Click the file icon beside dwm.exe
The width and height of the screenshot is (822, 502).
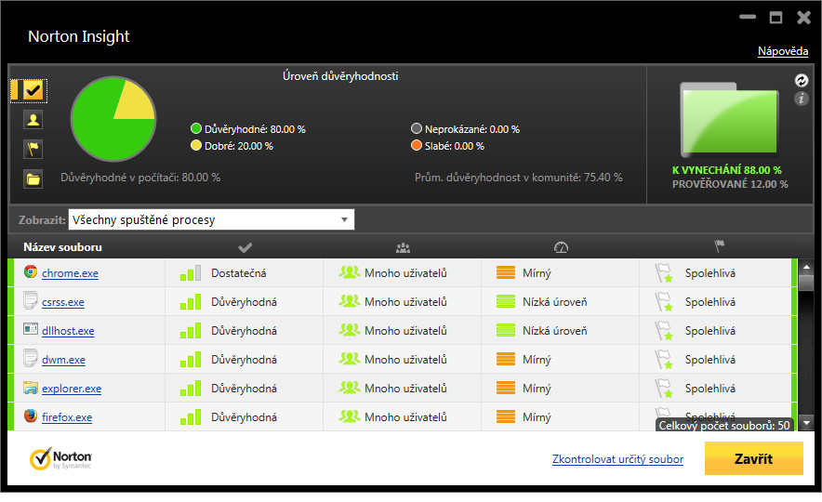(x=31, y=358)
